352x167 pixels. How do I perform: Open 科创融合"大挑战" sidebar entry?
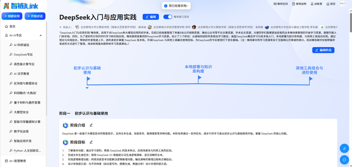click(x=25, y=93)
